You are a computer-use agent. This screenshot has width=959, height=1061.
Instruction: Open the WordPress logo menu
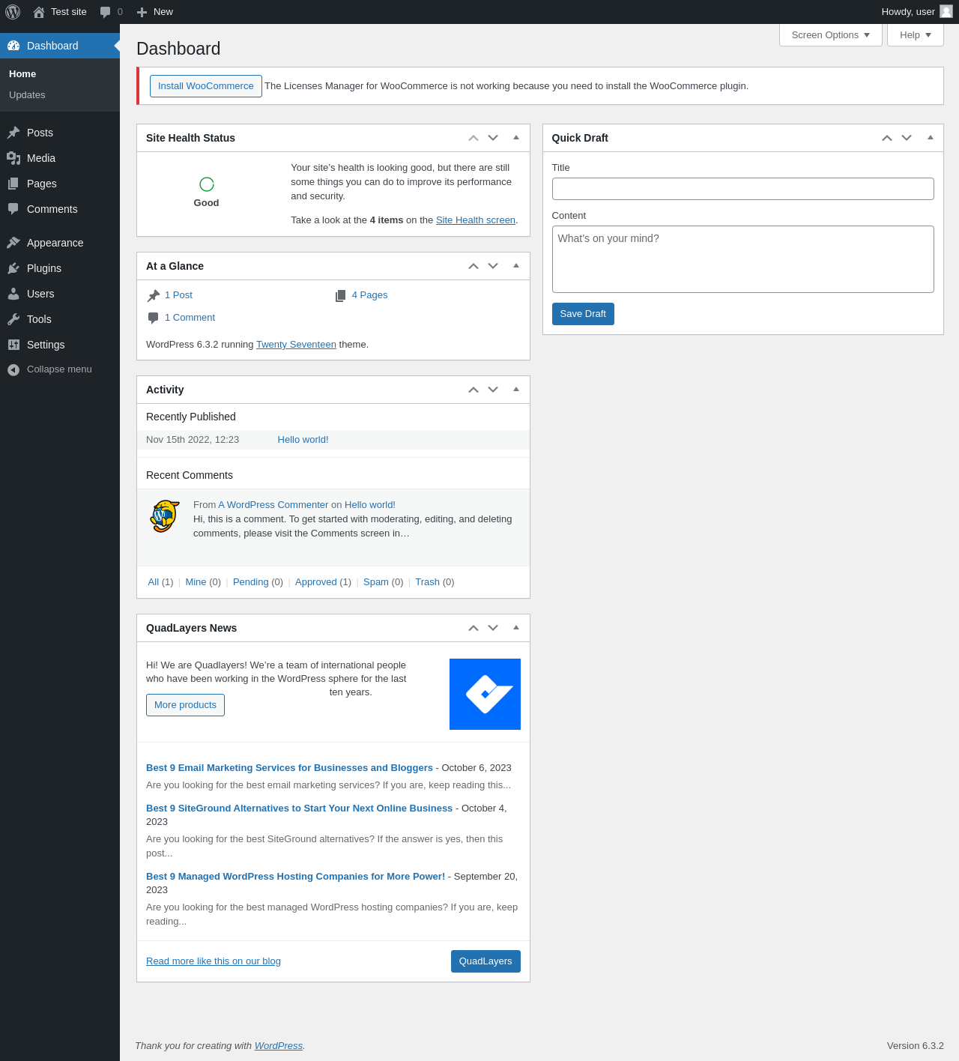point(13,12)
